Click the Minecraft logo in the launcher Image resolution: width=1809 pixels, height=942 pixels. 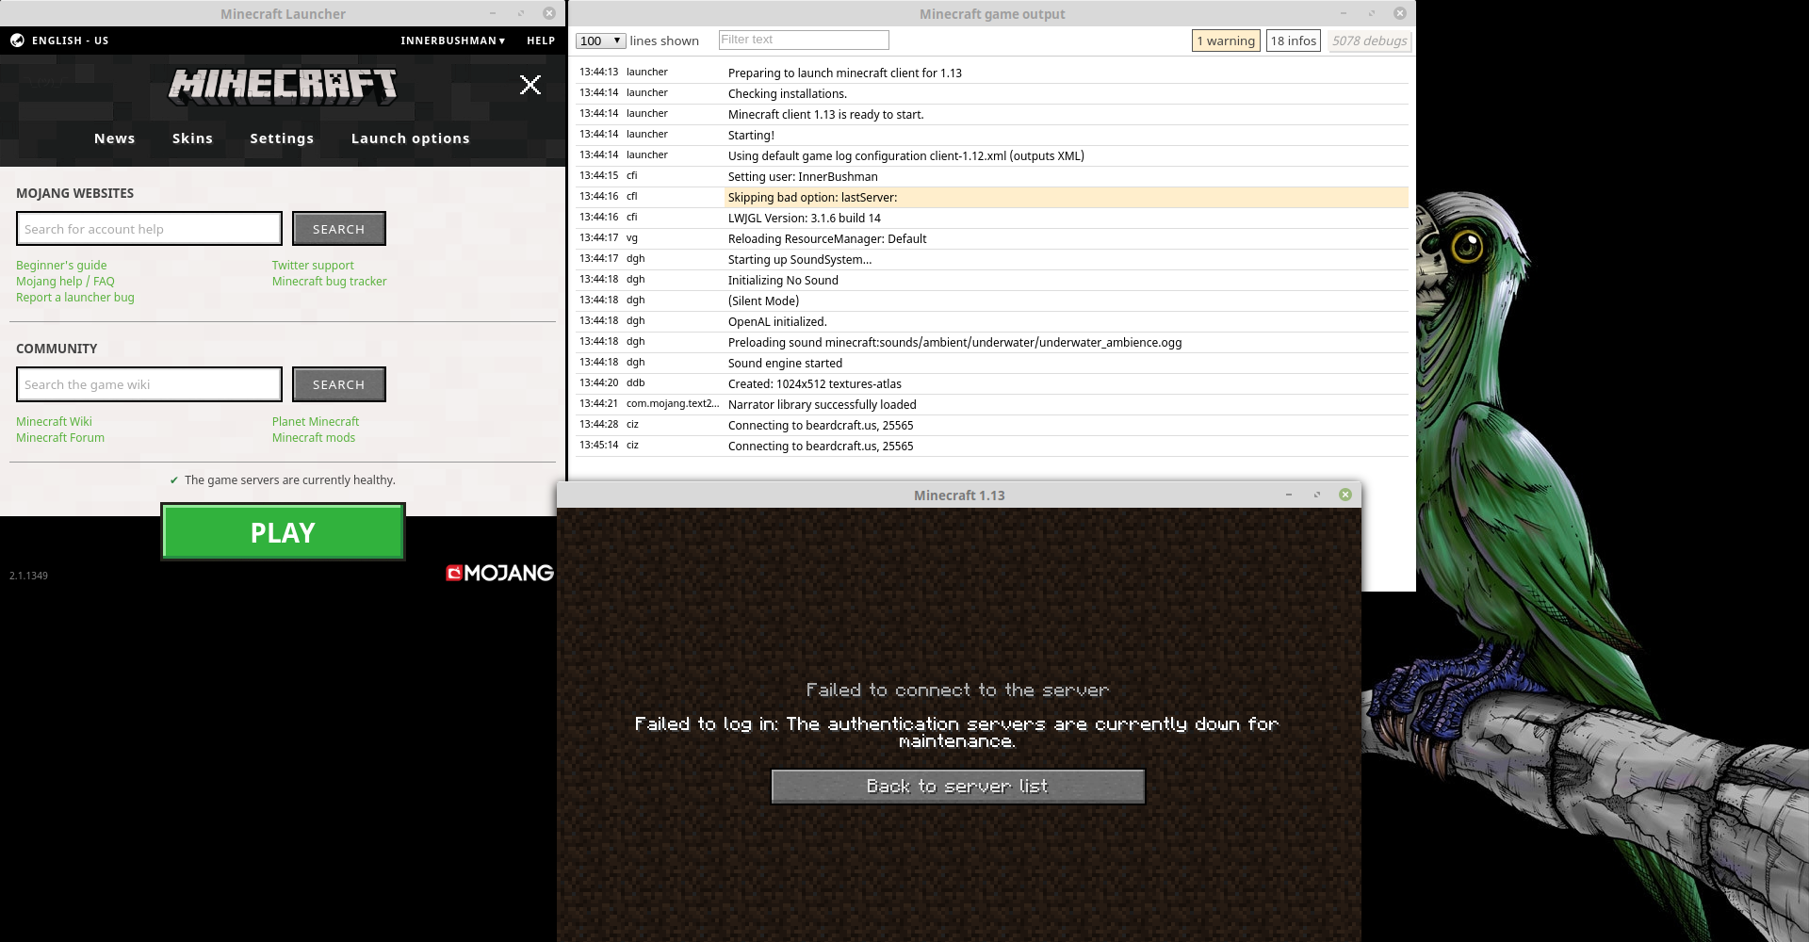283,85
